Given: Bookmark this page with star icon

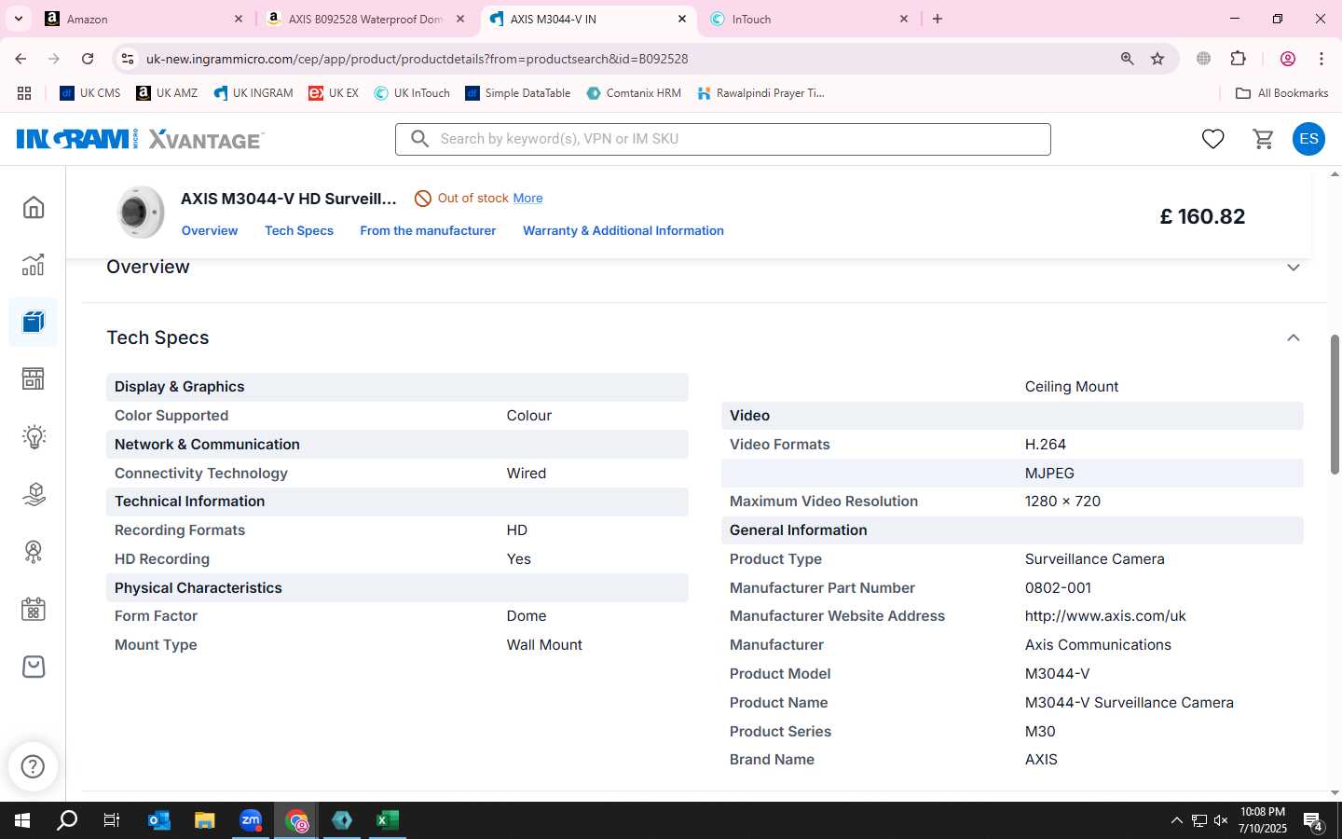Looking at the screenshot, I should click(1157, 59).
